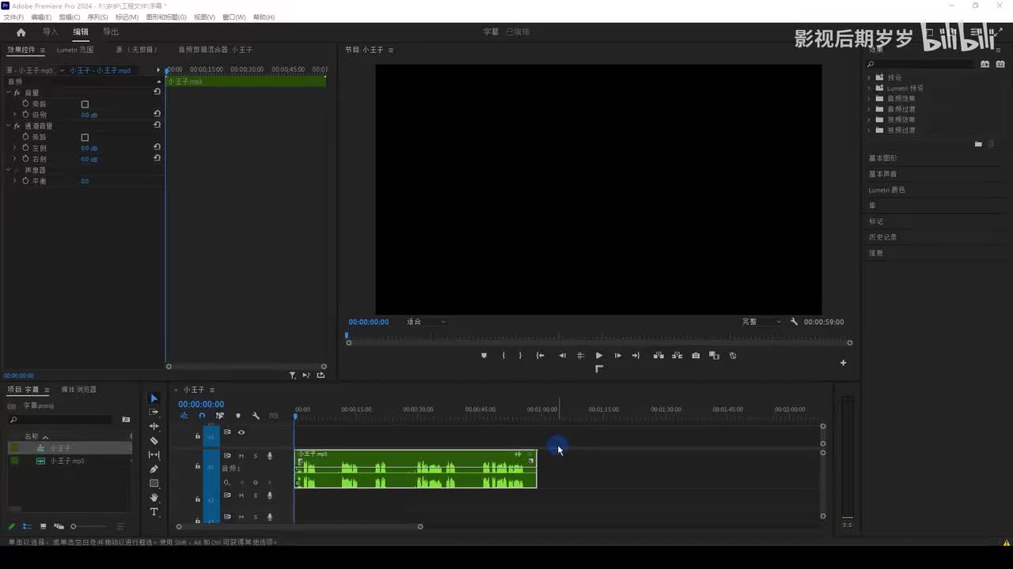This screenshot has width=1013, height=569.
Task: Reset the 级别 parameter
Action: coord(157,115)
